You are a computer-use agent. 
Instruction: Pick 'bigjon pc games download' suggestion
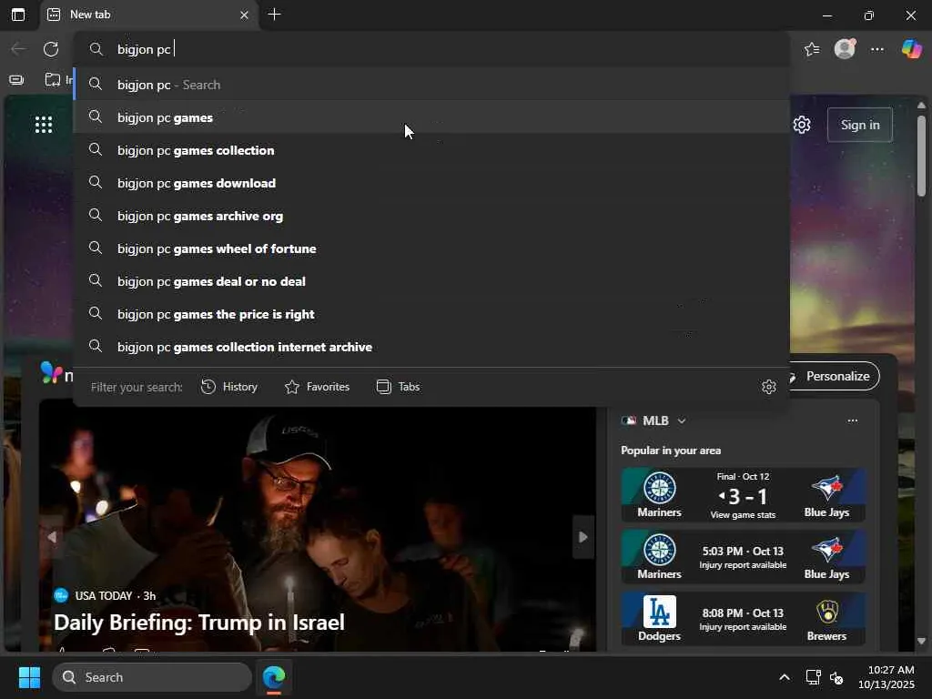[431, 182]
